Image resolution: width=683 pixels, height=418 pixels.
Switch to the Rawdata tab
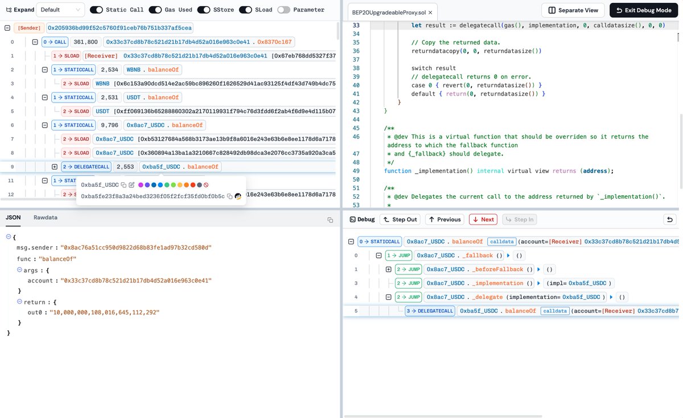point(46,218)
